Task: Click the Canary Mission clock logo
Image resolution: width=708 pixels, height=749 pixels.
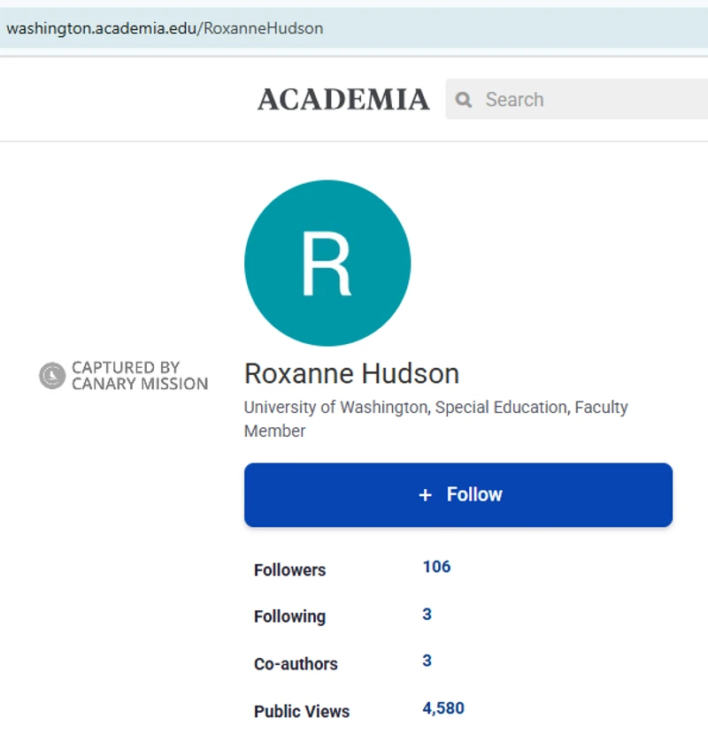Action: 53,375
